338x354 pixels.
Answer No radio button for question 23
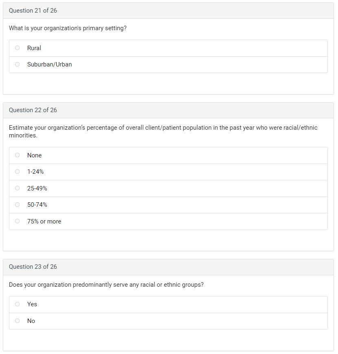[17, 321]
